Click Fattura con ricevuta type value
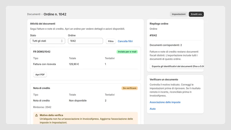The image size is (231, 130). 44,64
